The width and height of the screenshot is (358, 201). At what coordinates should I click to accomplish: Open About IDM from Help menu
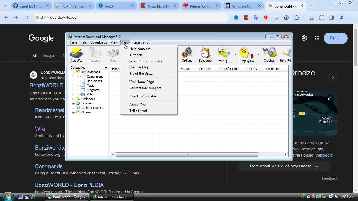[149, 105]
